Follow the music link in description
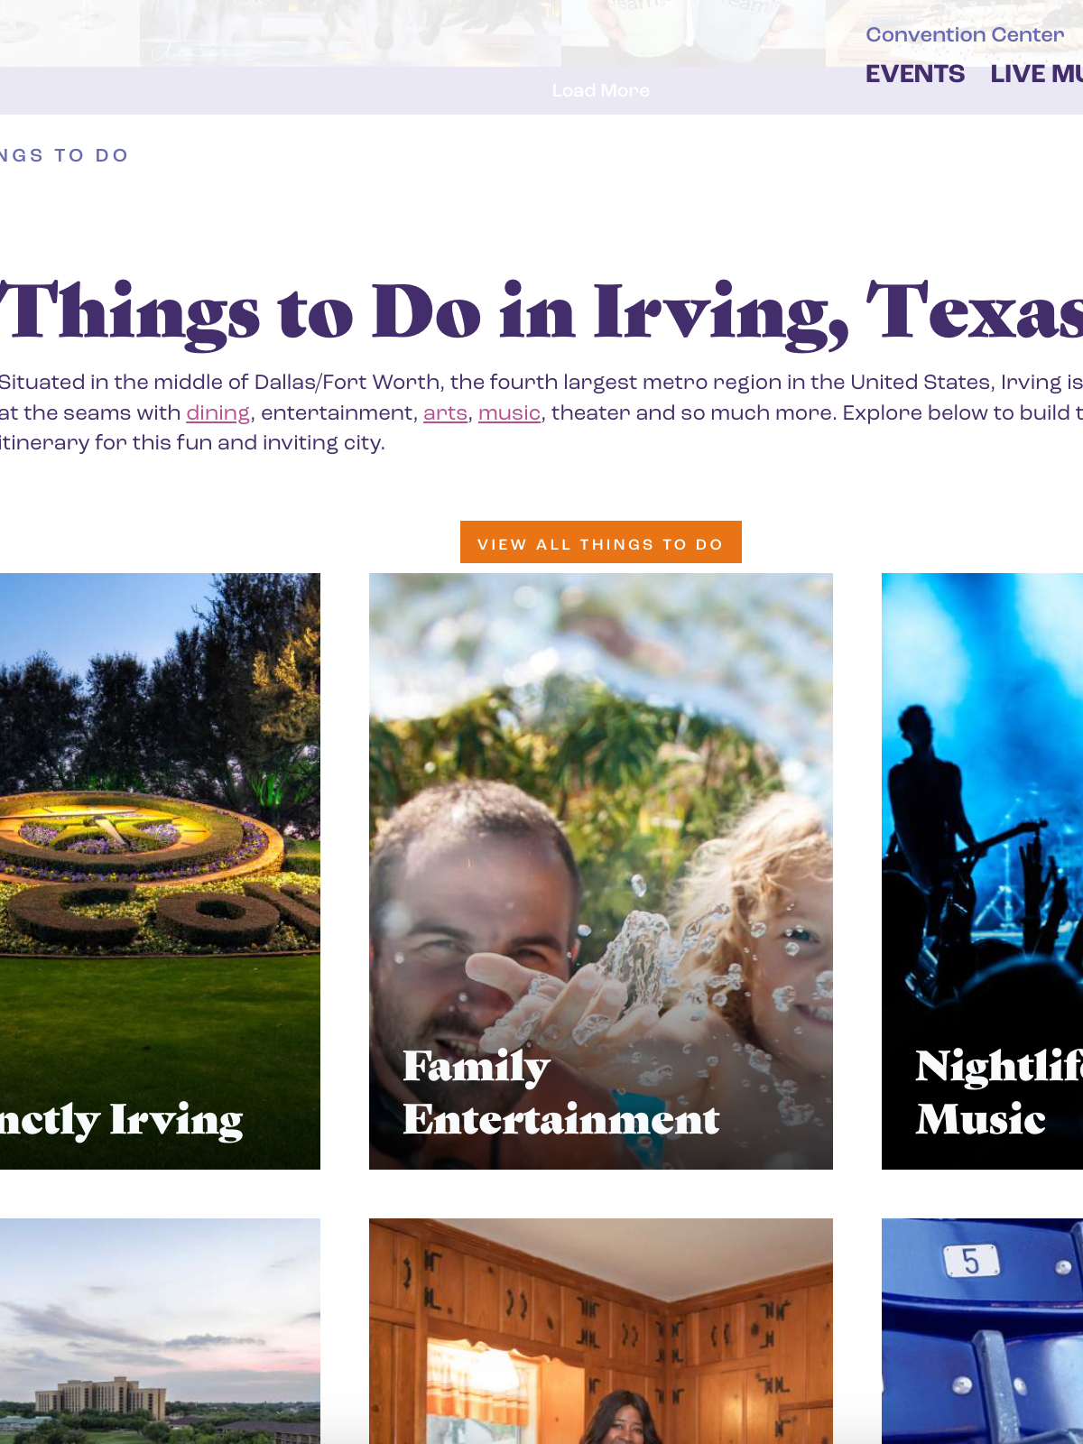 click(x=509, y=412)
